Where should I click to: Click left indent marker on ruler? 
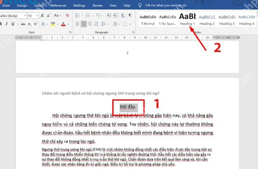click(x=42, y=39)
